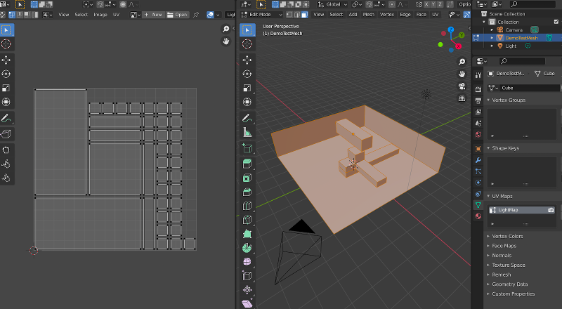
Task: Expand the Vertex Colors panel
Action: (506, 236)
